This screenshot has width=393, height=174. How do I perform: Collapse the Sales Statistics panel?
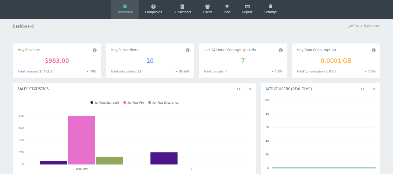pos(244,89)
